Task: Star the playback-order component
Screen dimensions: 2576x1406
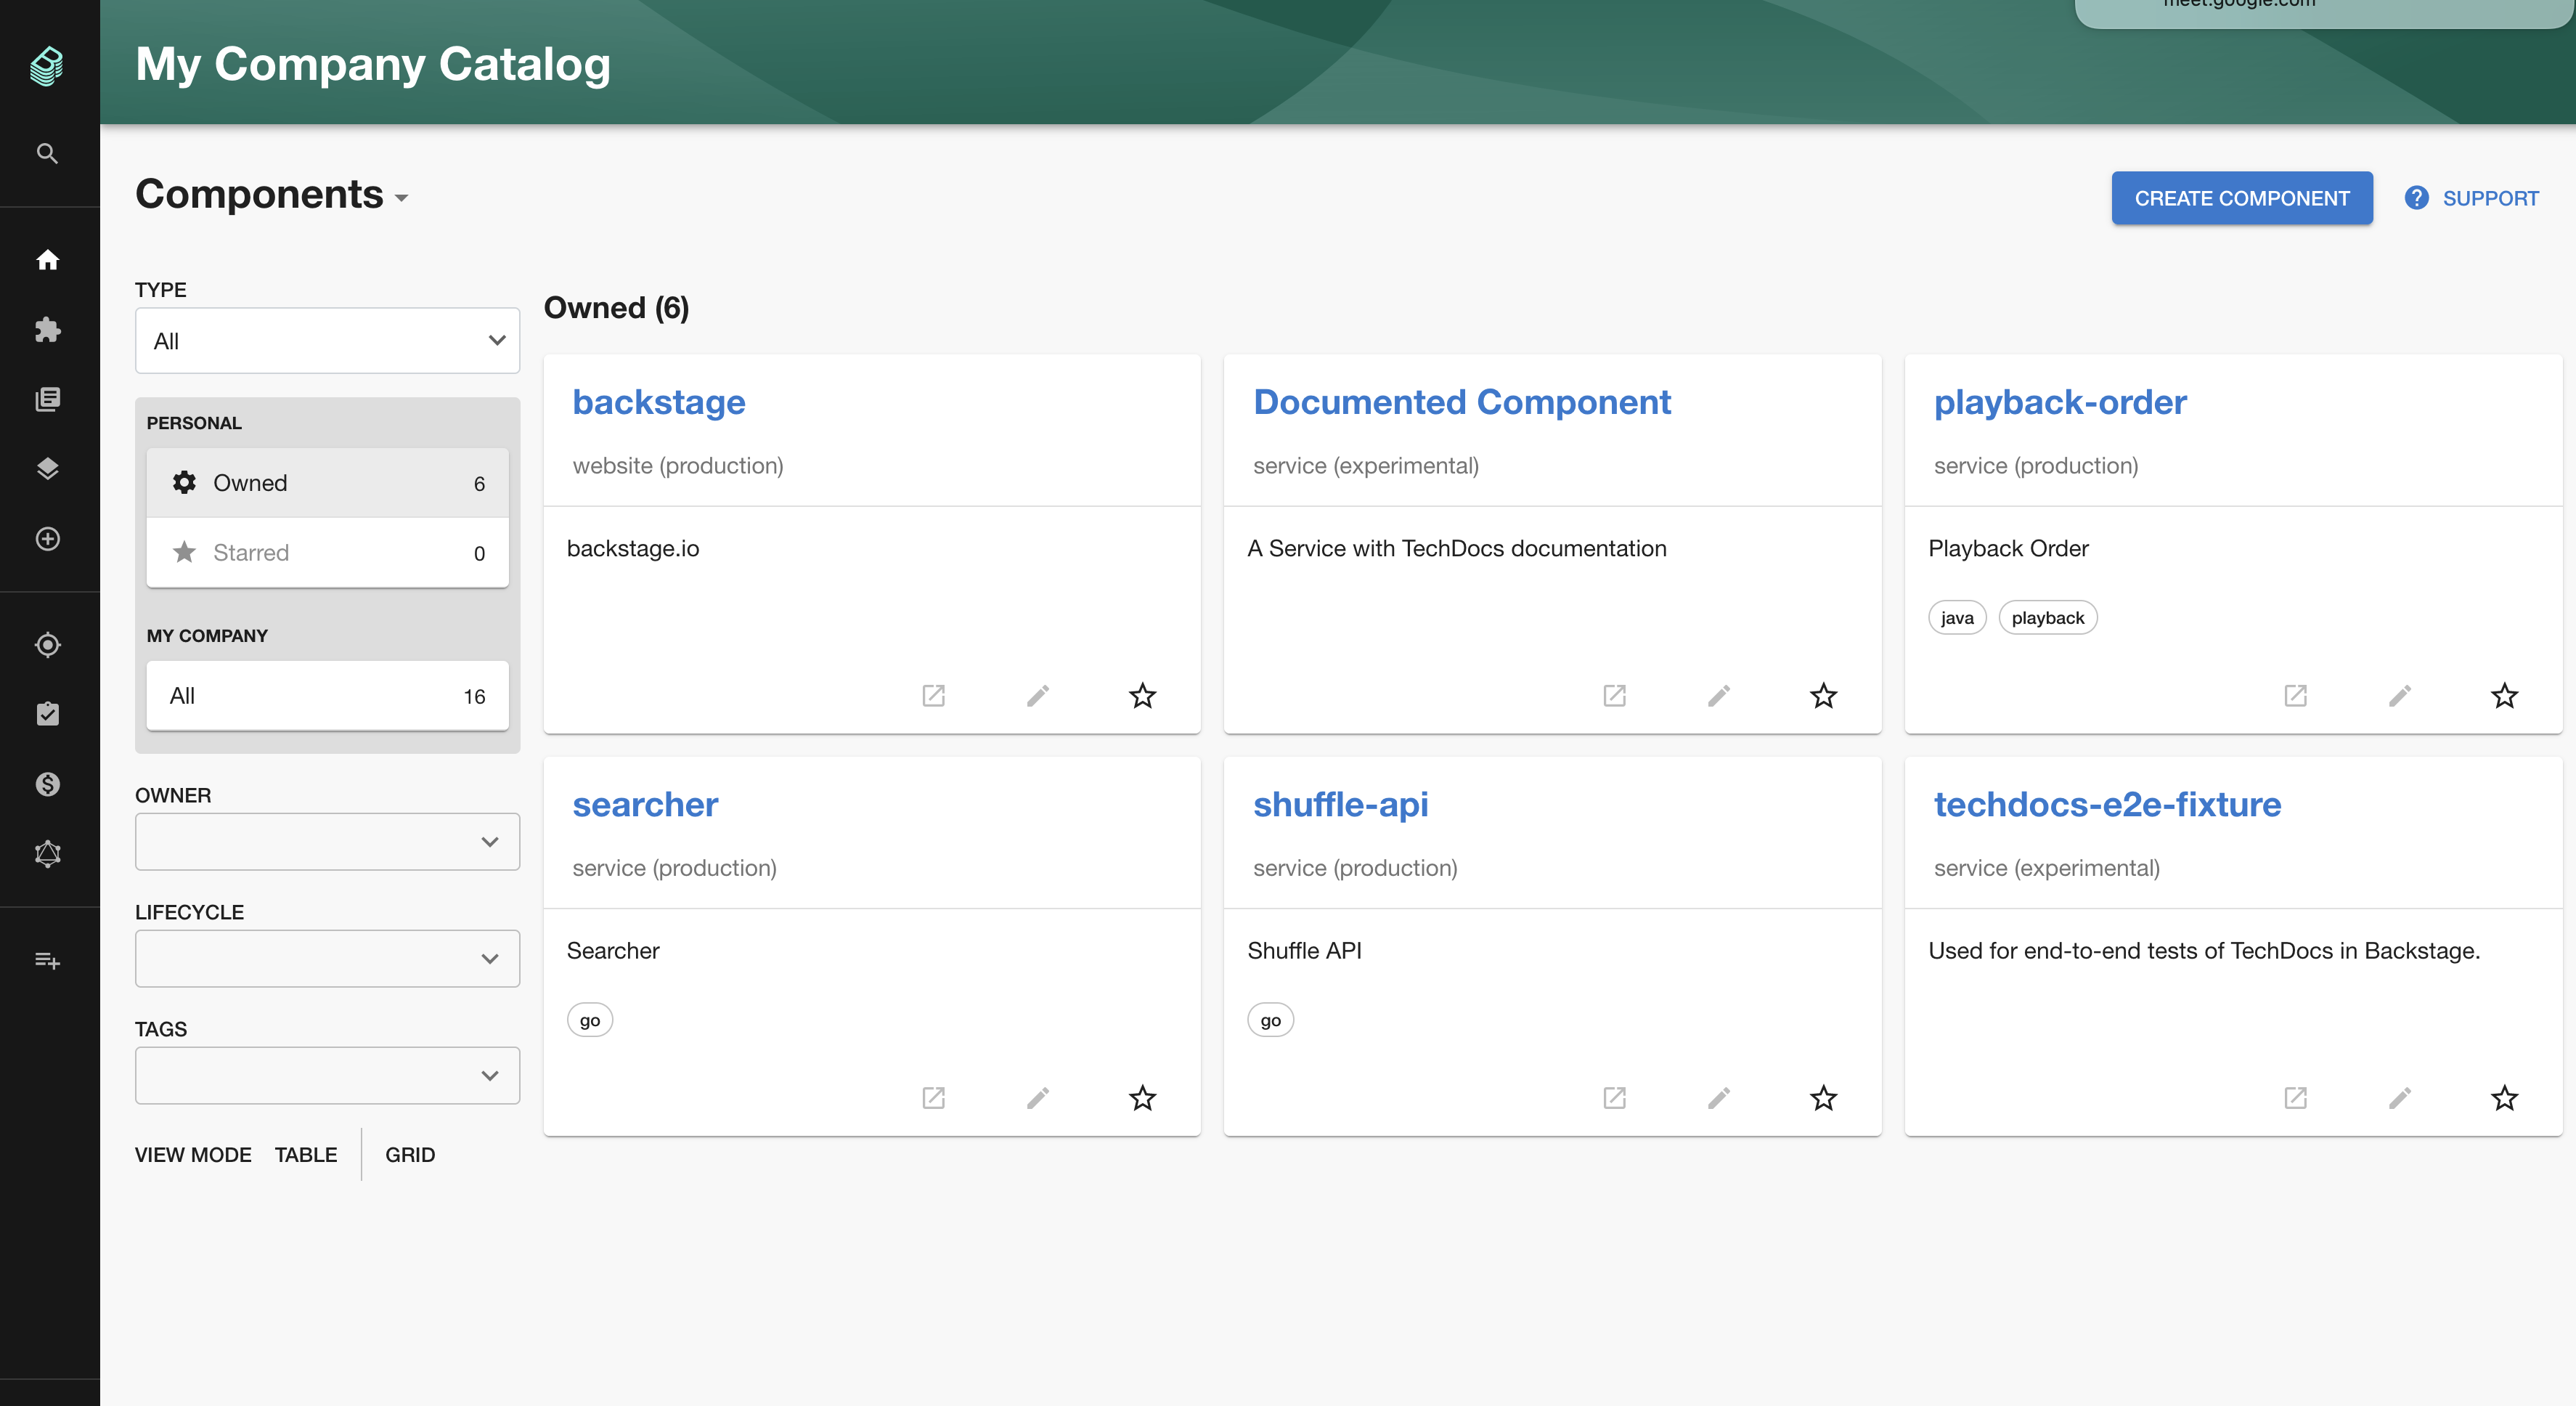Action: (x=2504, y=696)
